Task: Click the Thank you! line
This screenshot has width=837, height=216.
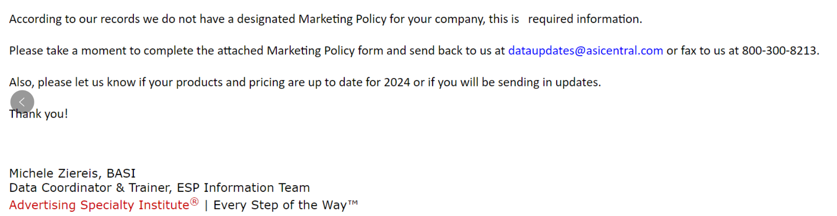Action: point(38,114)
